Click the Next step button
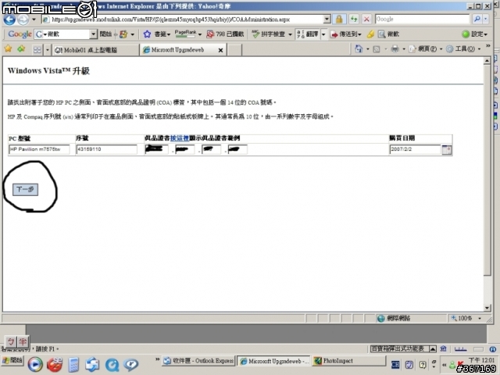This screenshot has height=375, width=500. [25, 189]
